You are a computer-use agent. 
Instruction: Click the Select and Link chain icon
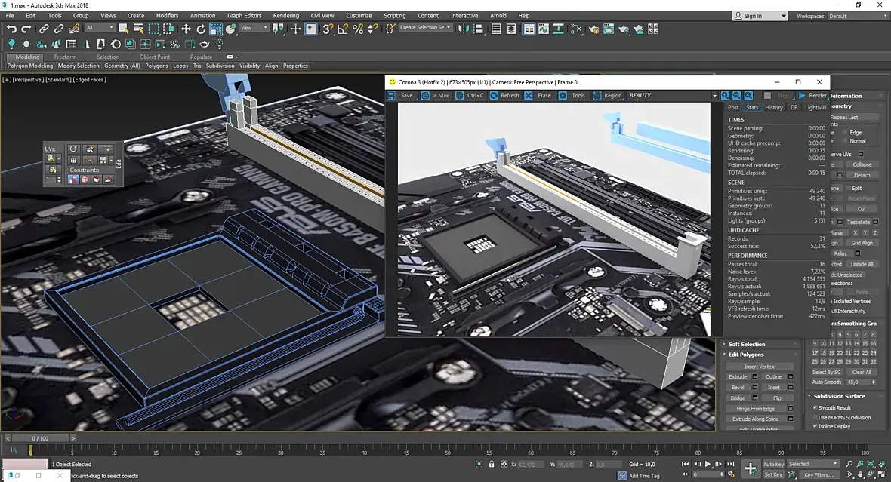44,29
